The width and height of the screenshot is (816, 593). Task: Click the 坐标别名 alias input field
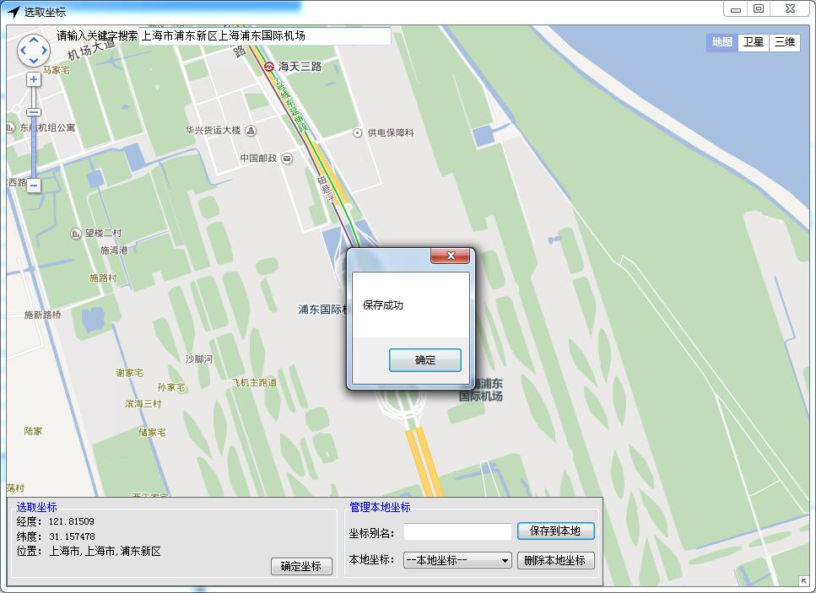point(457,531)
